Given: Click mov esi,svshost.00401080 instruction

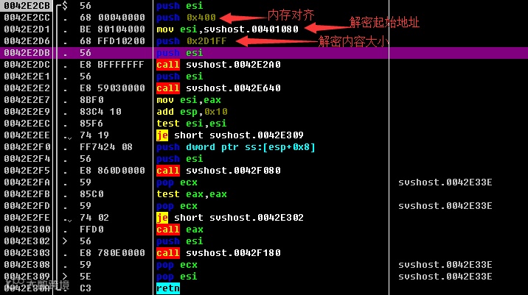Looking at the screenshot, I should (x=227, y=29).
